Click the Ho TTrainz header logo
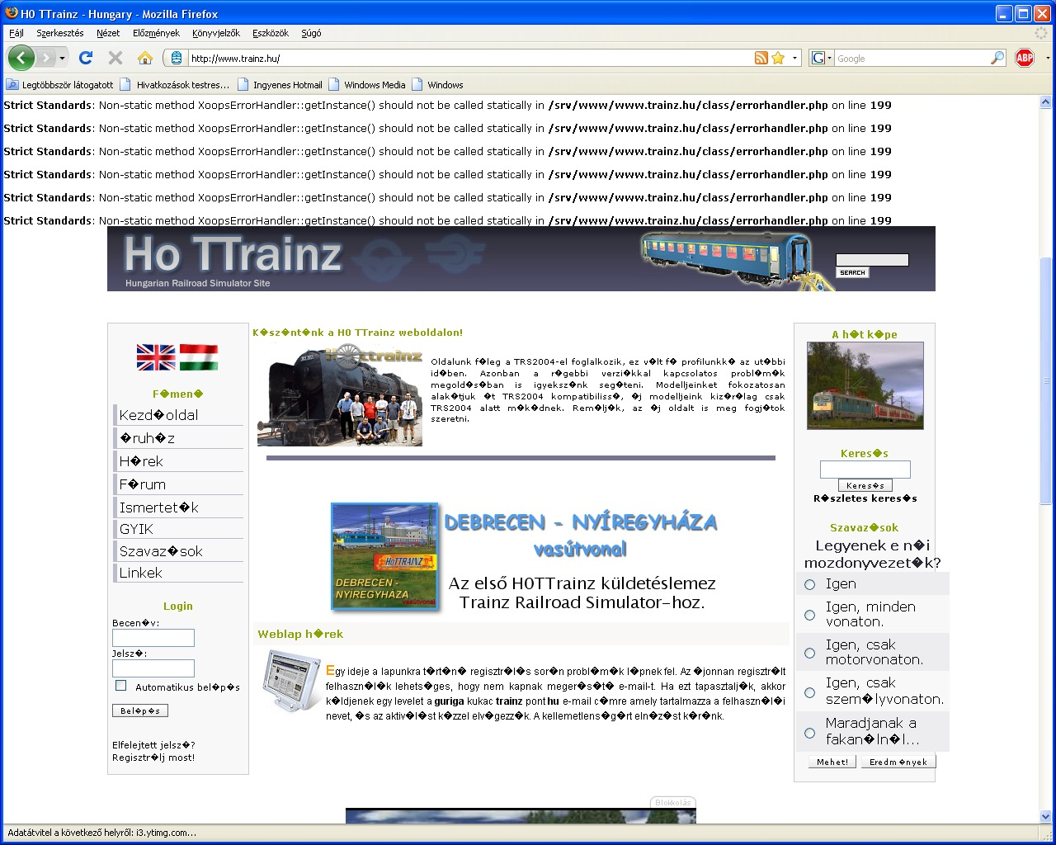The width and height of the screenshot is (1056, 845). tap(232, 254)
